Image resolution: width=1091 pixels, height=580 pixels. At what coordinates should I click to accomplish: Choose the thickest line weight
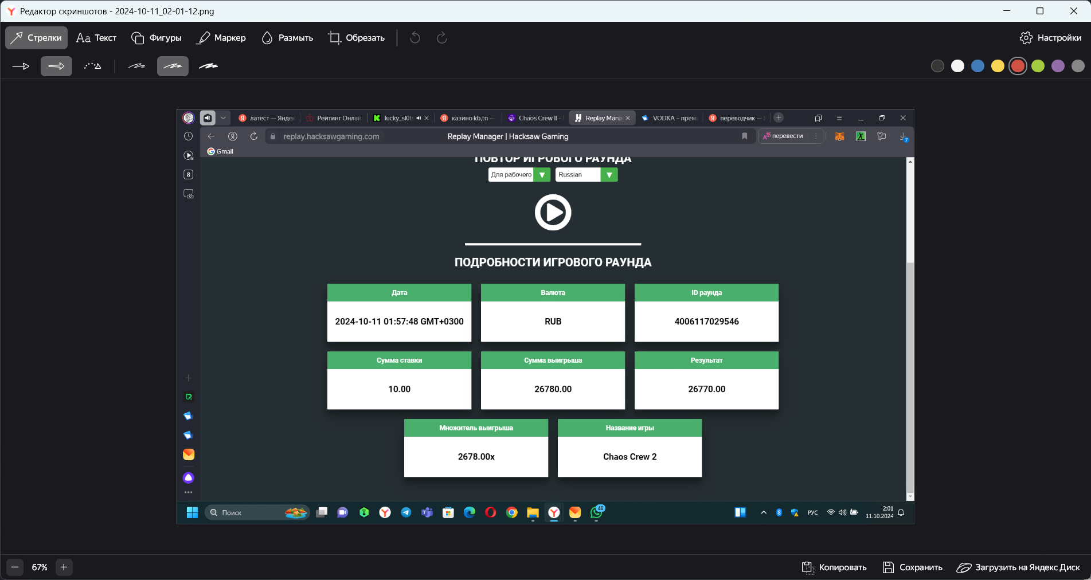(x=208, y=66)
